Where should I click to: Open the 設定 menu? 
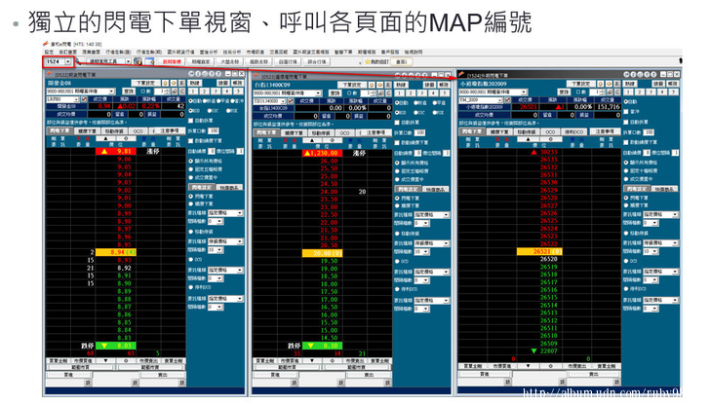pyautogui.click(x=50, y=51)
